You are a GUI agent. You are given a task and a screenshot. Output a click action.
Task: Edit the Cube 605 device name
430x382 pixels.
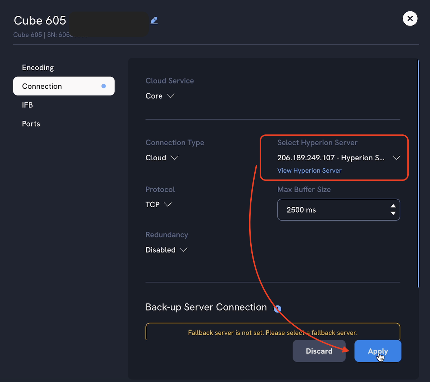point(154,20)
